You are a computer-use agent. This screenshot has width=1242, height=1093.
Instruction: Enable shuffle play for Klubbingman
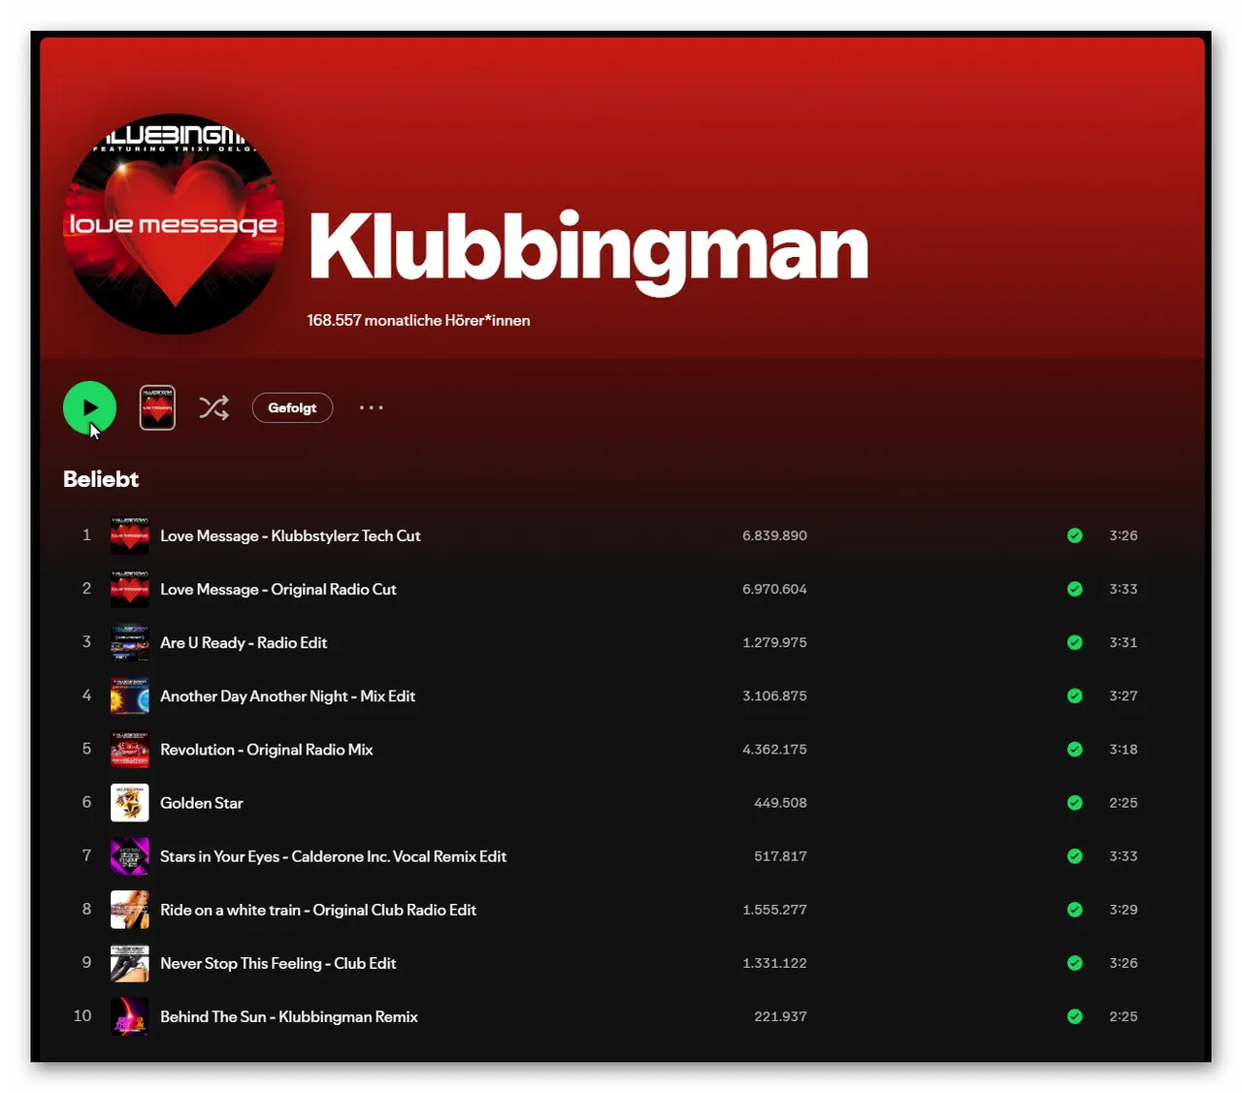tap(214, 407)
